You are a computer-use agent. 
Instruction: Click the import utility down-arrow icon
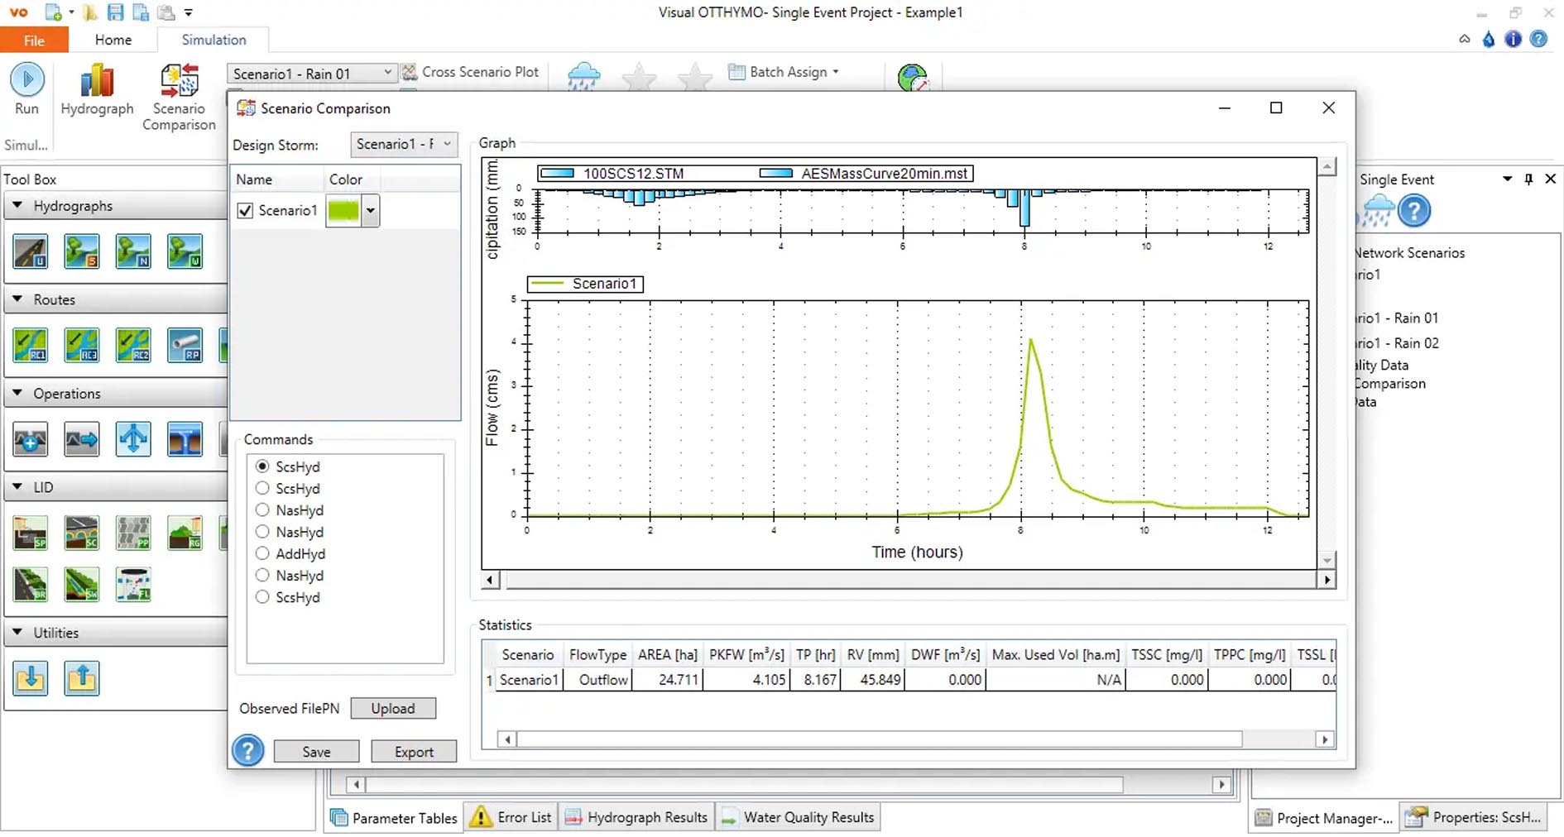click(x=31, y=678)
